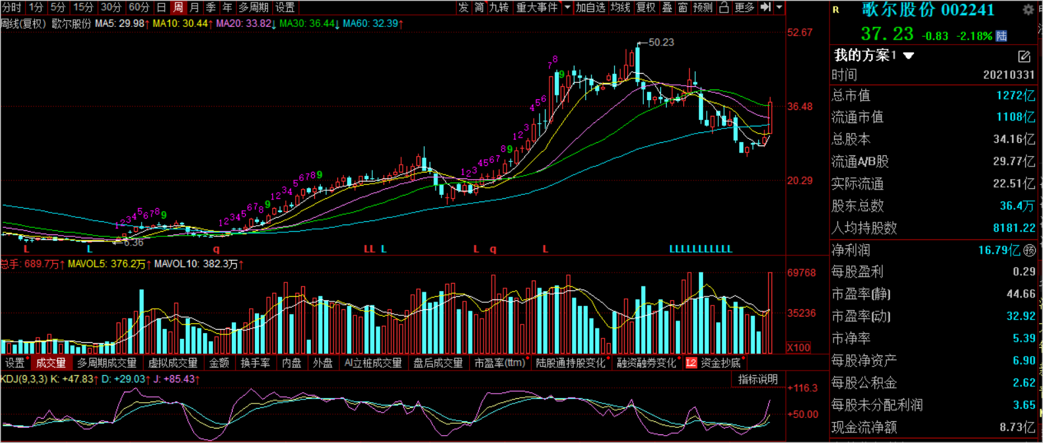Select the 外盘 indicator tab
This screenshot has width=1043, height=443.
[x=323, y=363]
